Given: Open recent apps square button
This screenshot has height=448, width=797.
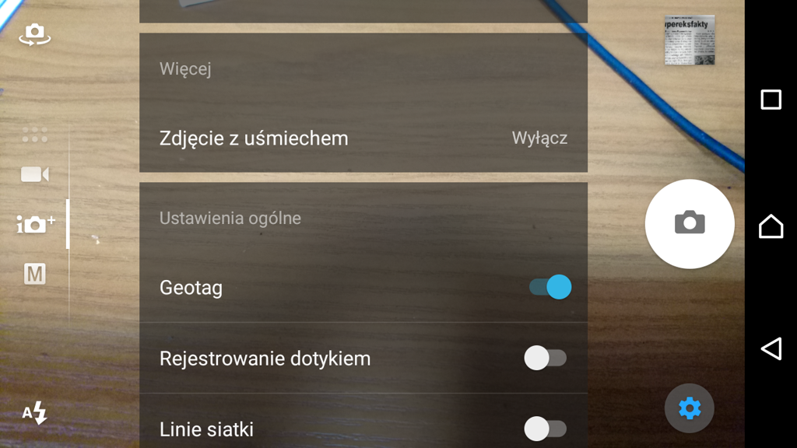Looking at the screenshot, I should tap(771, 100).
